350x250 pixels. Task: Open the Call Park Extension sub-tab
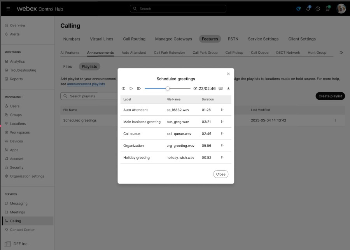tap(169, 53)
